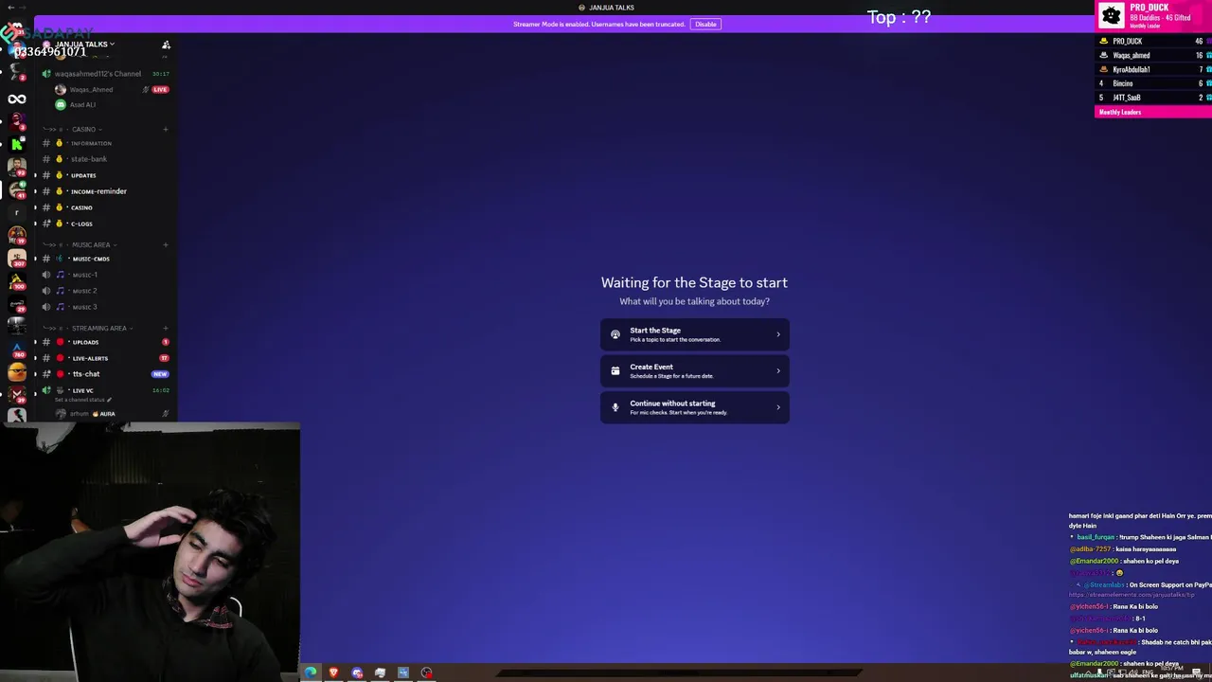Open the purple round taskbar app icon
This screenshot has height=682, width=1212.
point(357,673)
